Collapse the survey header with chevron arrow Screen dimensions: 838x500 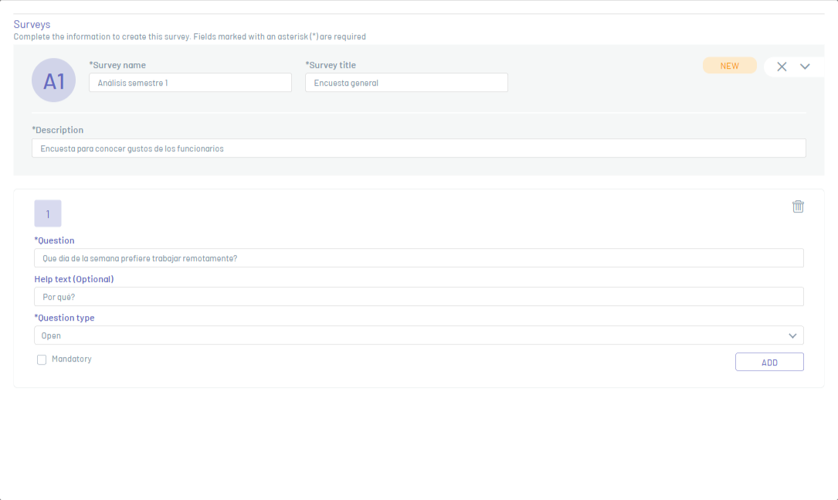[x=805, y=66]
